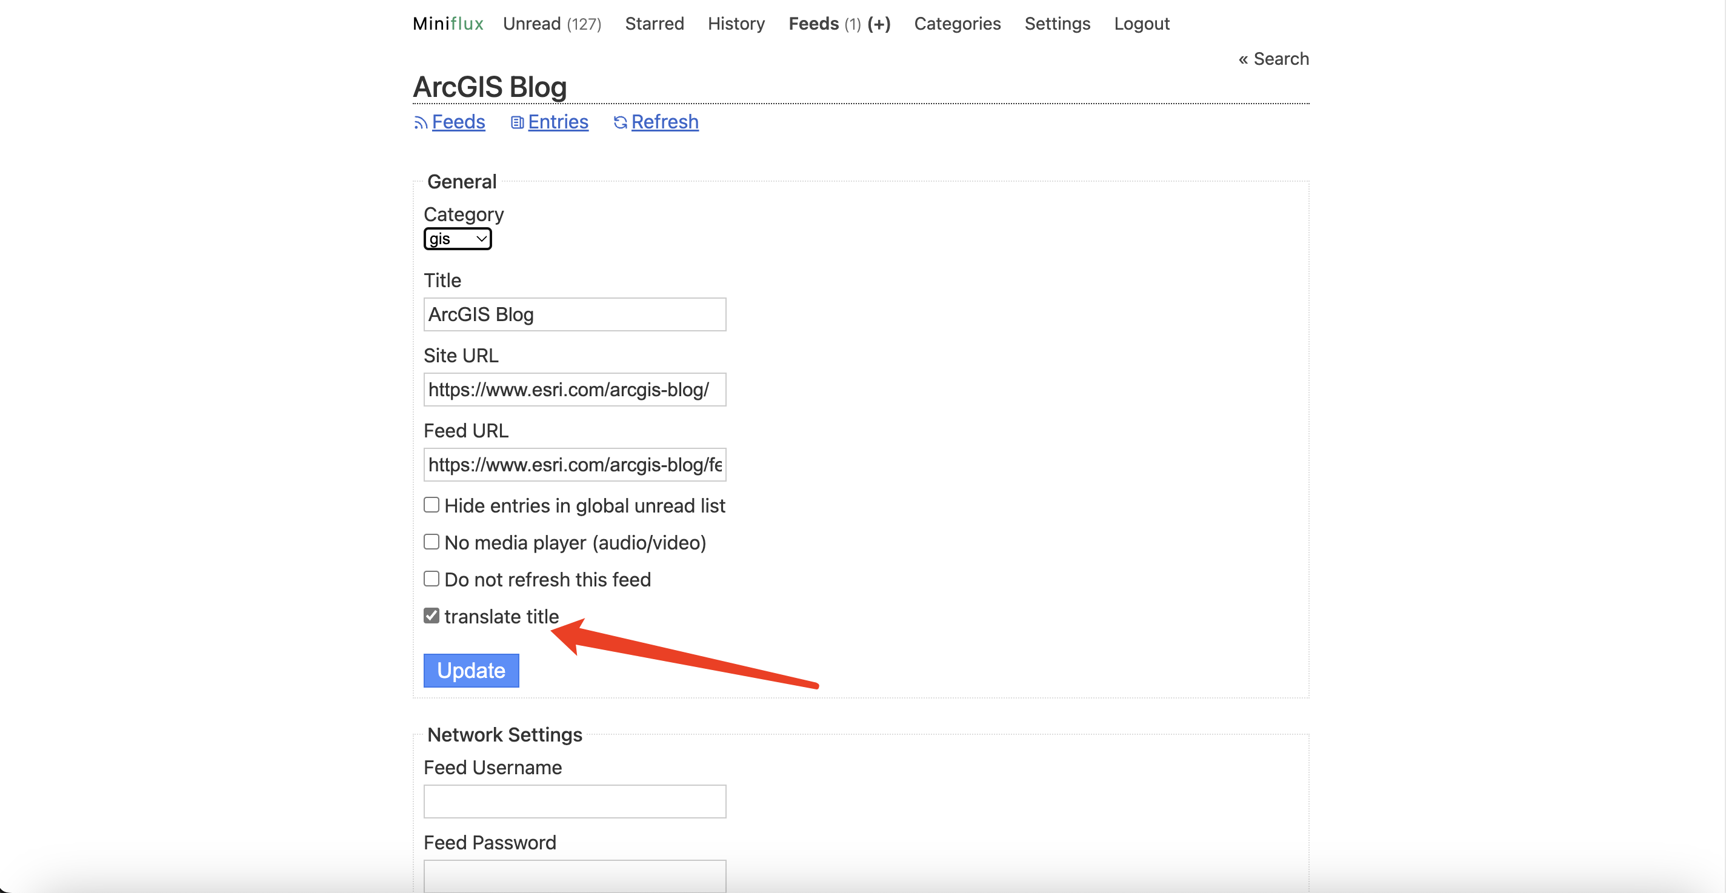Click the Feed URL input field

574,463
